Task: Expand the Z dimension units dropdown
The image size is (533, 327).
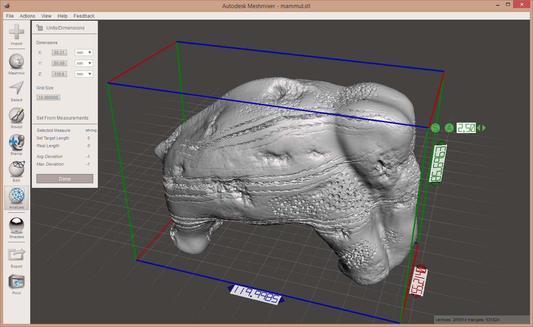Action: tap(84, 74)
